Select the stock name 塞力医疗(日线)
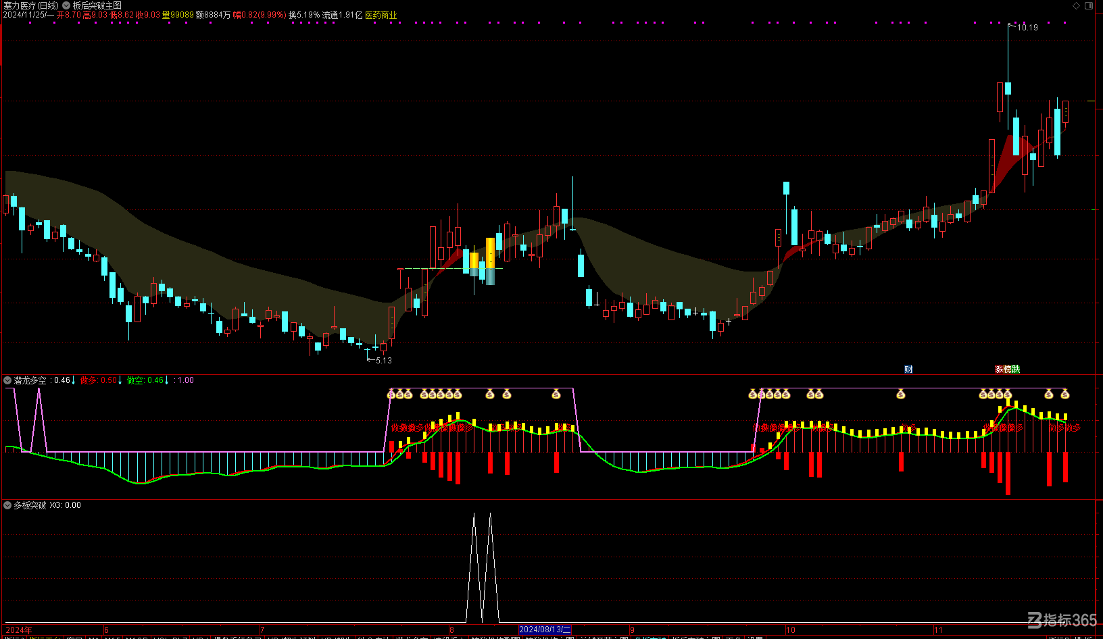 [31, 5]
